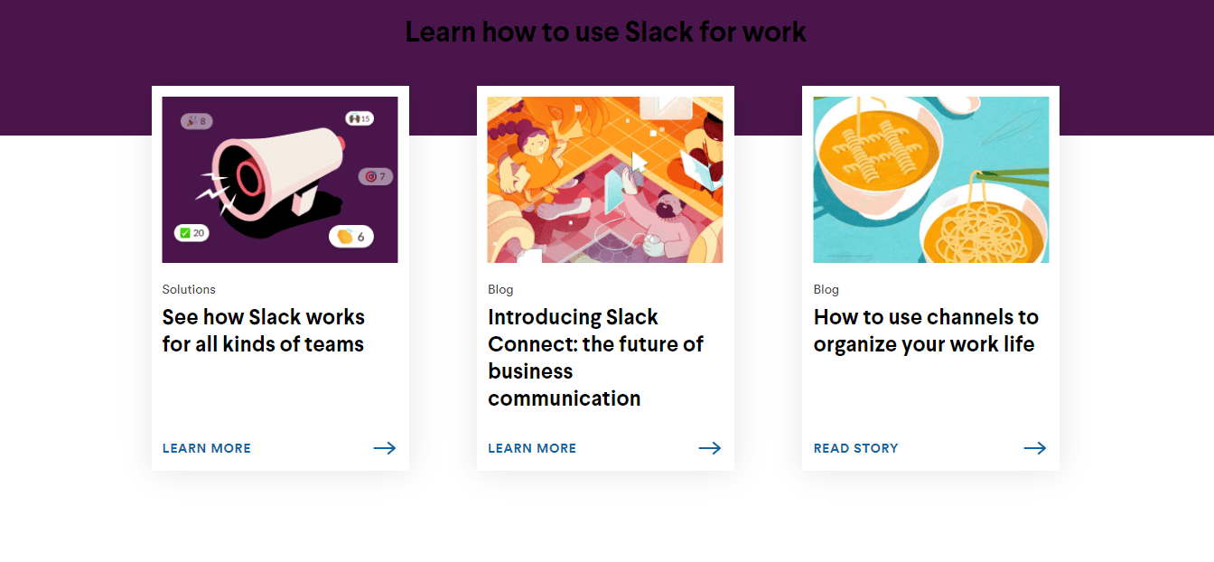Click the Slack Connect workspace illustration
The image size is (1214, 562).
pyautogui.click(x=604, y=178)
